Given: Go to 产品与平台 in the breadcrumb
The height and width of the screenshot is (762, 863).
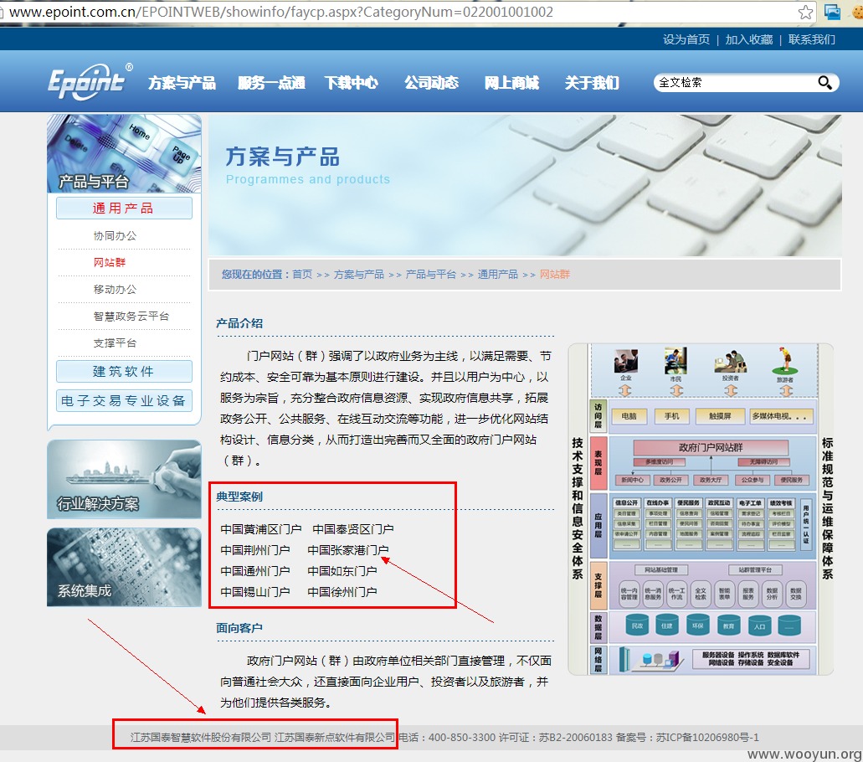Looking at the screenshot, I should (431, 274).
